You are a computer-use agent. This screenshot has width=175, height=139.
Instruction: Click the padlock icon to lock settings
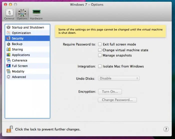tap(9, 129)
